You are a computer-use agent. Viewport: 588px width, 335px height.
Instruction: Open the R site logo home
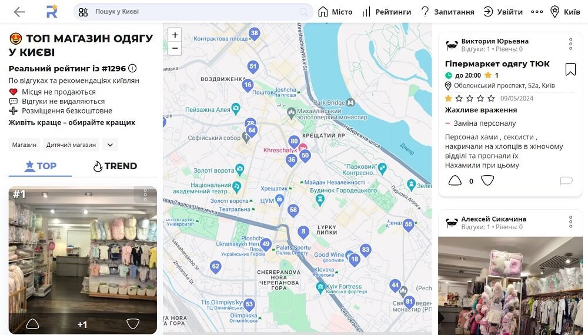pos(52,12)
